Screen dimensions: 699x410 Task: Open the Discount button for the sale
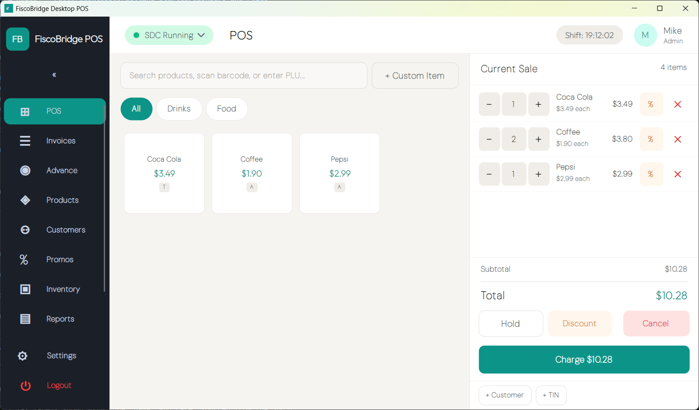coord(579,324)
